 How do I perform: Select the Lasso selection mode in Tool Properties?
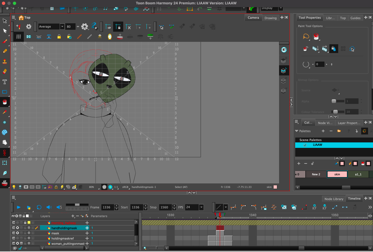(x=306, y=36)
